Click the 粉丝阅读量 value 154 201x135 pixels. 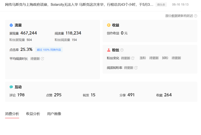pyautogui.click(x=74, y=40)
